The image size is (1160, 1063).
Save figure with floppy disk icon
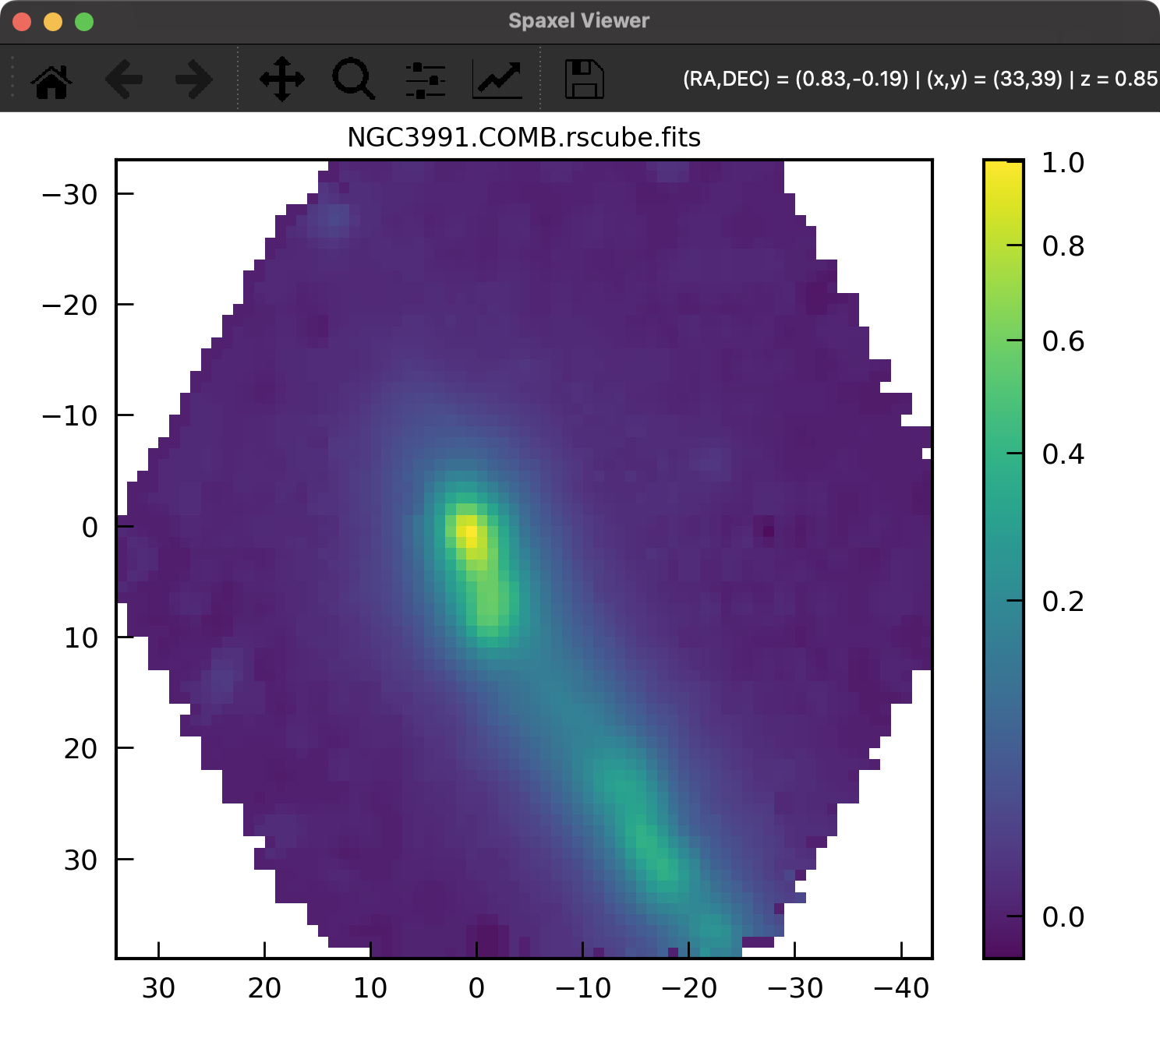coord(584,79)
